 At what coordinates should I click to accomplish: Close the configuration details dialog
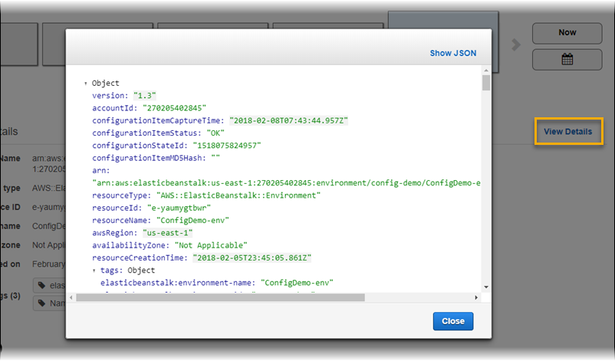click(452, 320)
